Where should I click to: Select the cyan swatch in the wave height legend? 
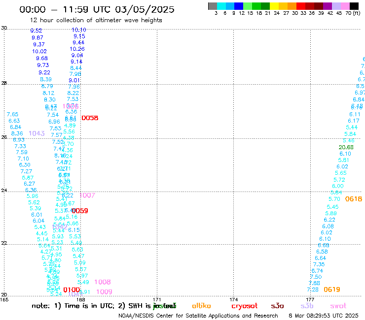coord(221,6)
